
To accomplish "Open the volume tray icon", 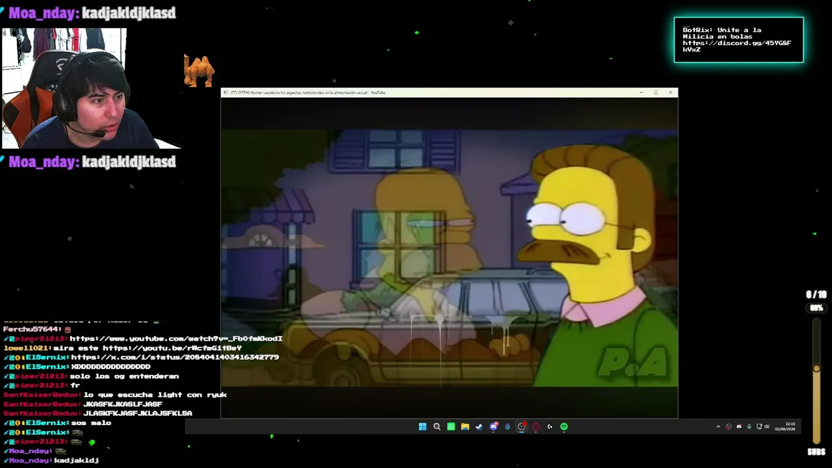I will (x=767, y=426).
